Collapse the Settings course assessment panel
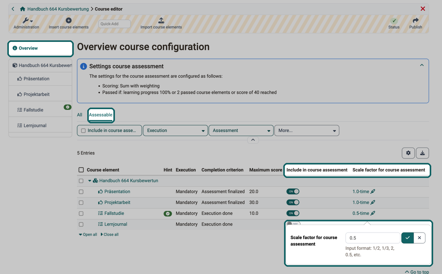The height and width of the screenshot is (274, 442). tap(422, 65)
